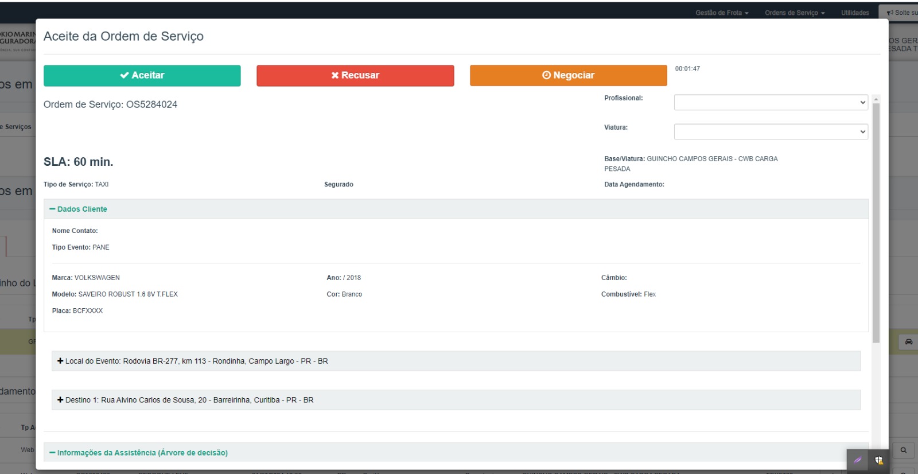Click the modal vertical scrollbar thumb
Screen dimensions: 918x474
[x=876, y=223]
